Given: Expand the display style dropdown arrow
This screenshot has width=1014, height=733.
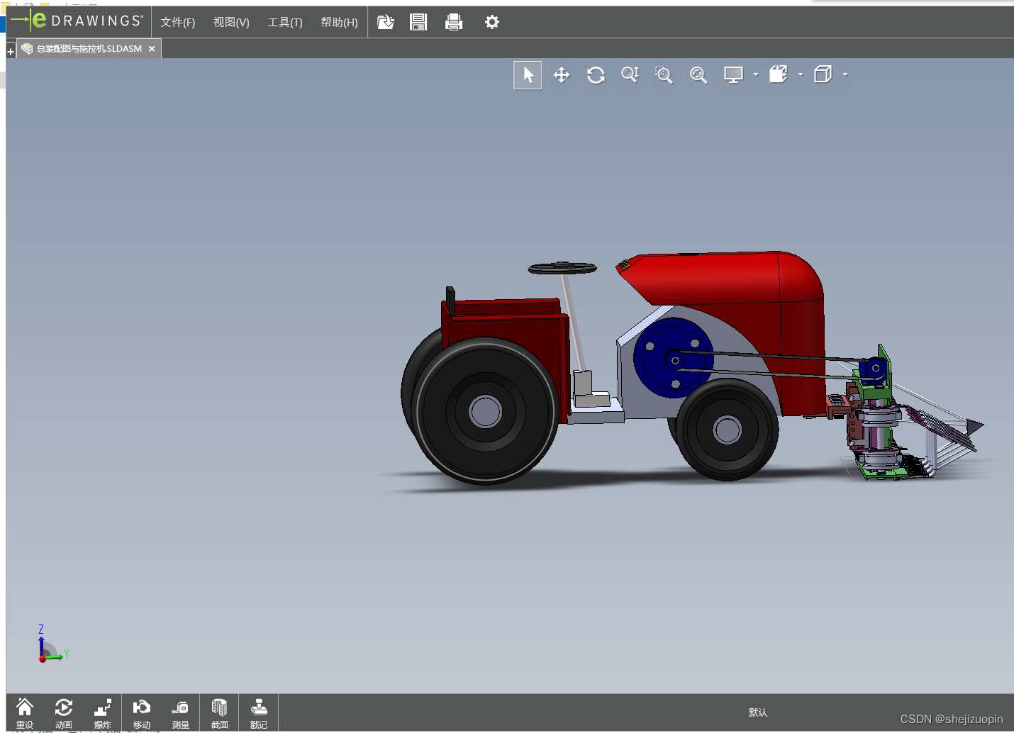Looking at the screenshot, I should coord(845,74).
